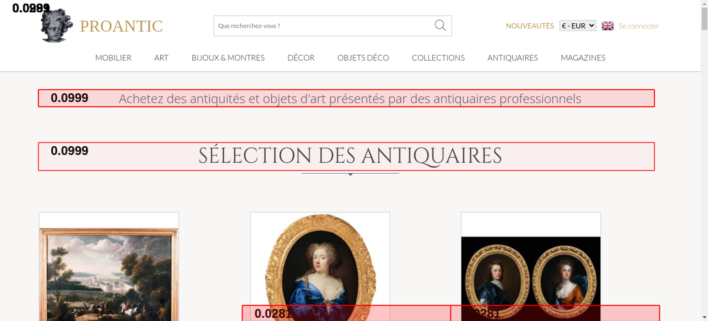
Task: Switch language via the UK flag icon
Action: coord(607,26)
